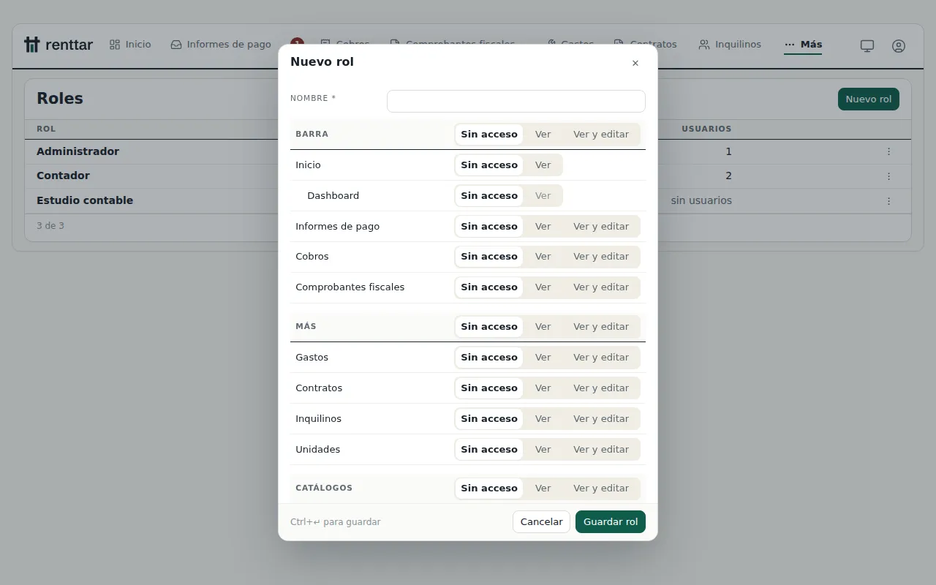
Task: Open the user account profile icon
Action: coord(899,45)
